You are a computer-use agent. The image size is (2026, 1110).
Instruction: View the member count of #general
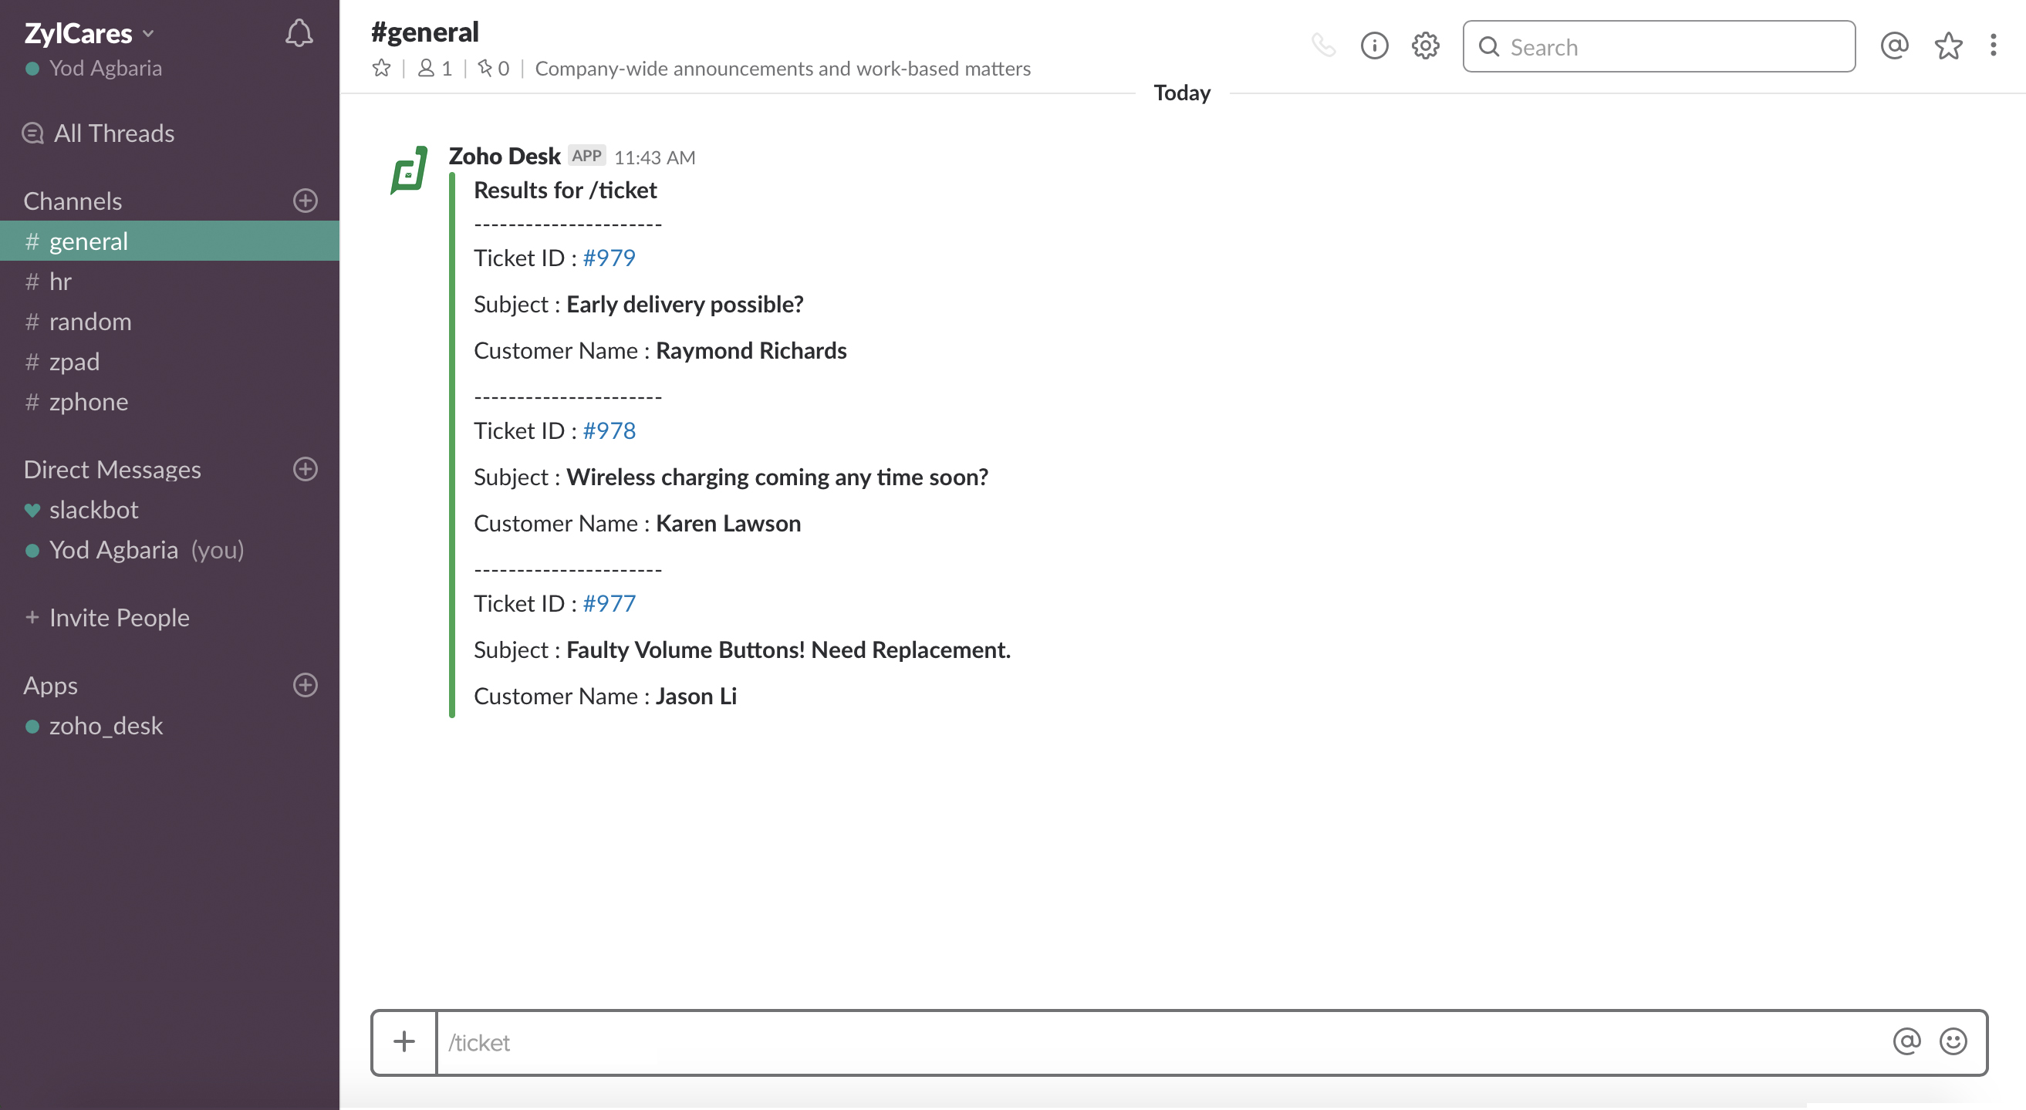click(x=435, y=69)
